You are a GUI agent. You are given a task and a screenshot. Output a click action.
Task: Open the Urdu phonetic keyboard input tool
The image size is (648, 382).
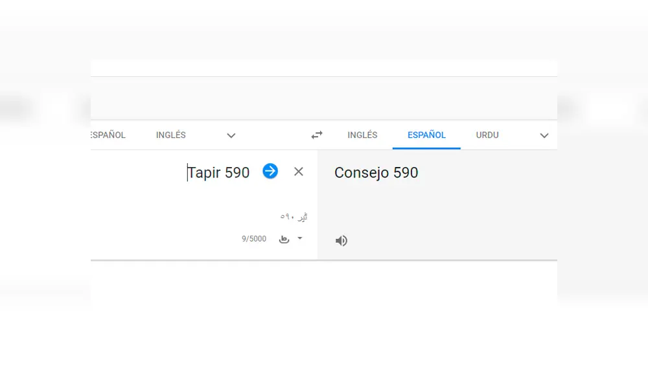284,238
